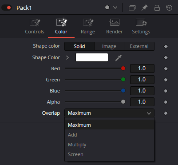Click the keyframe diamond for Green

coord(166,80)
